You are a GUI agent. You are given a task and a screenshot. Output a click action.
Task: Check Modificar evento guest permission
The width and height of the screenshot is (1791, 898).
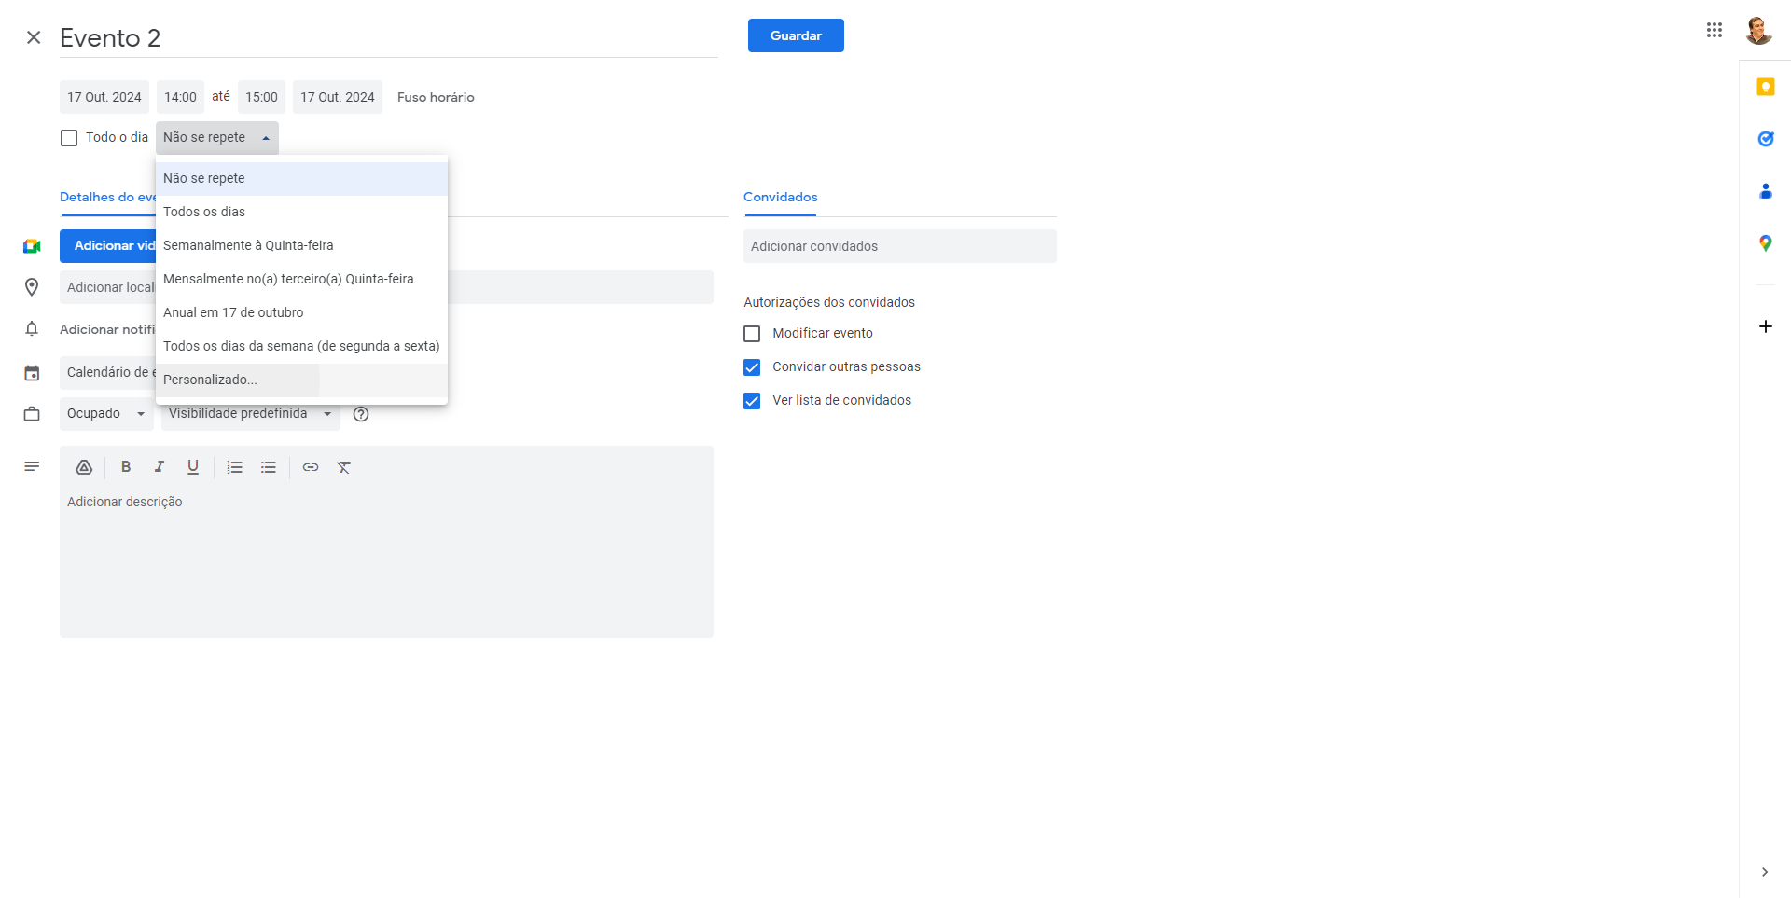click(752, 334)
